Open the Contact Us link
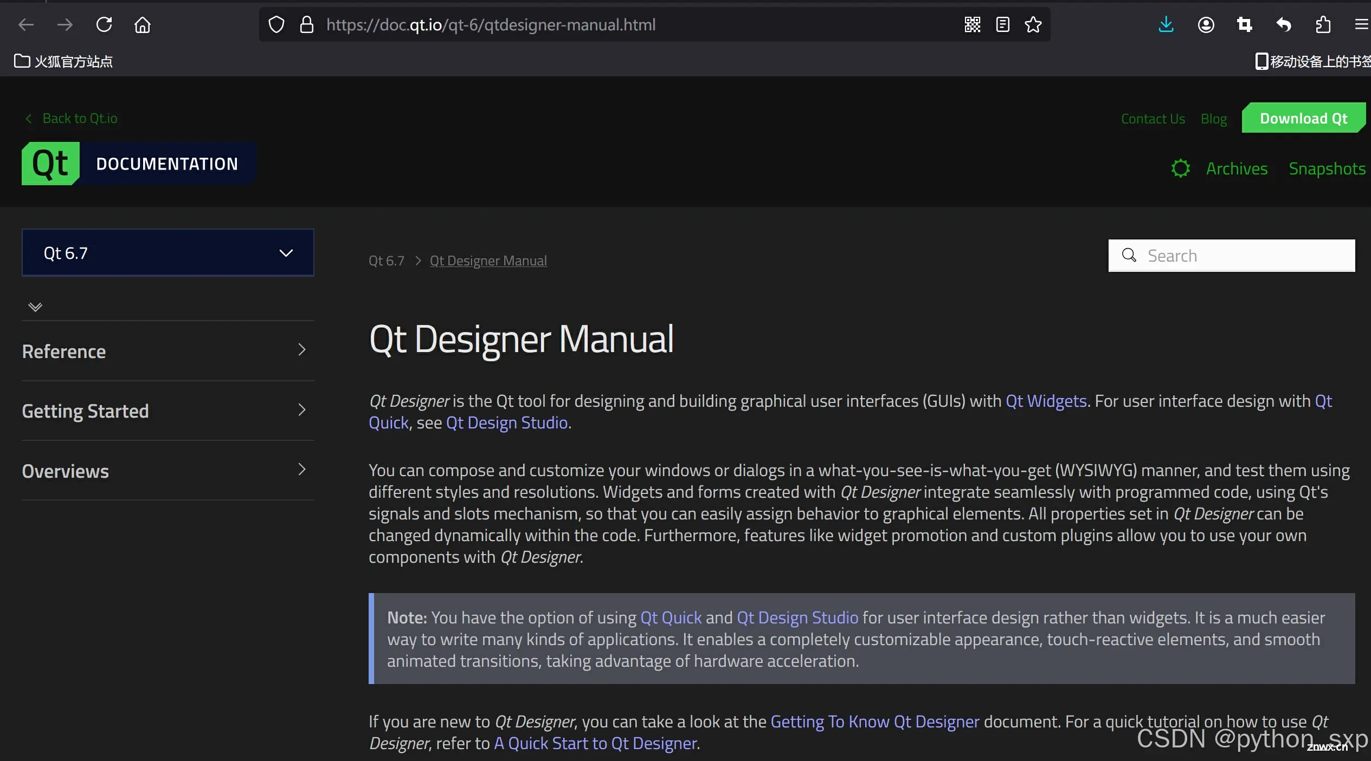The image size is (1371, 761). click(x=1153, y=119)
